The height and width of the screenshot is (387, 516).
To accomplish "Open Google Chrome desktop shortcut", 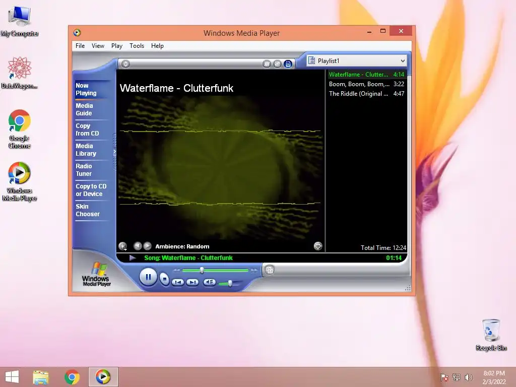I will point(20,129).
